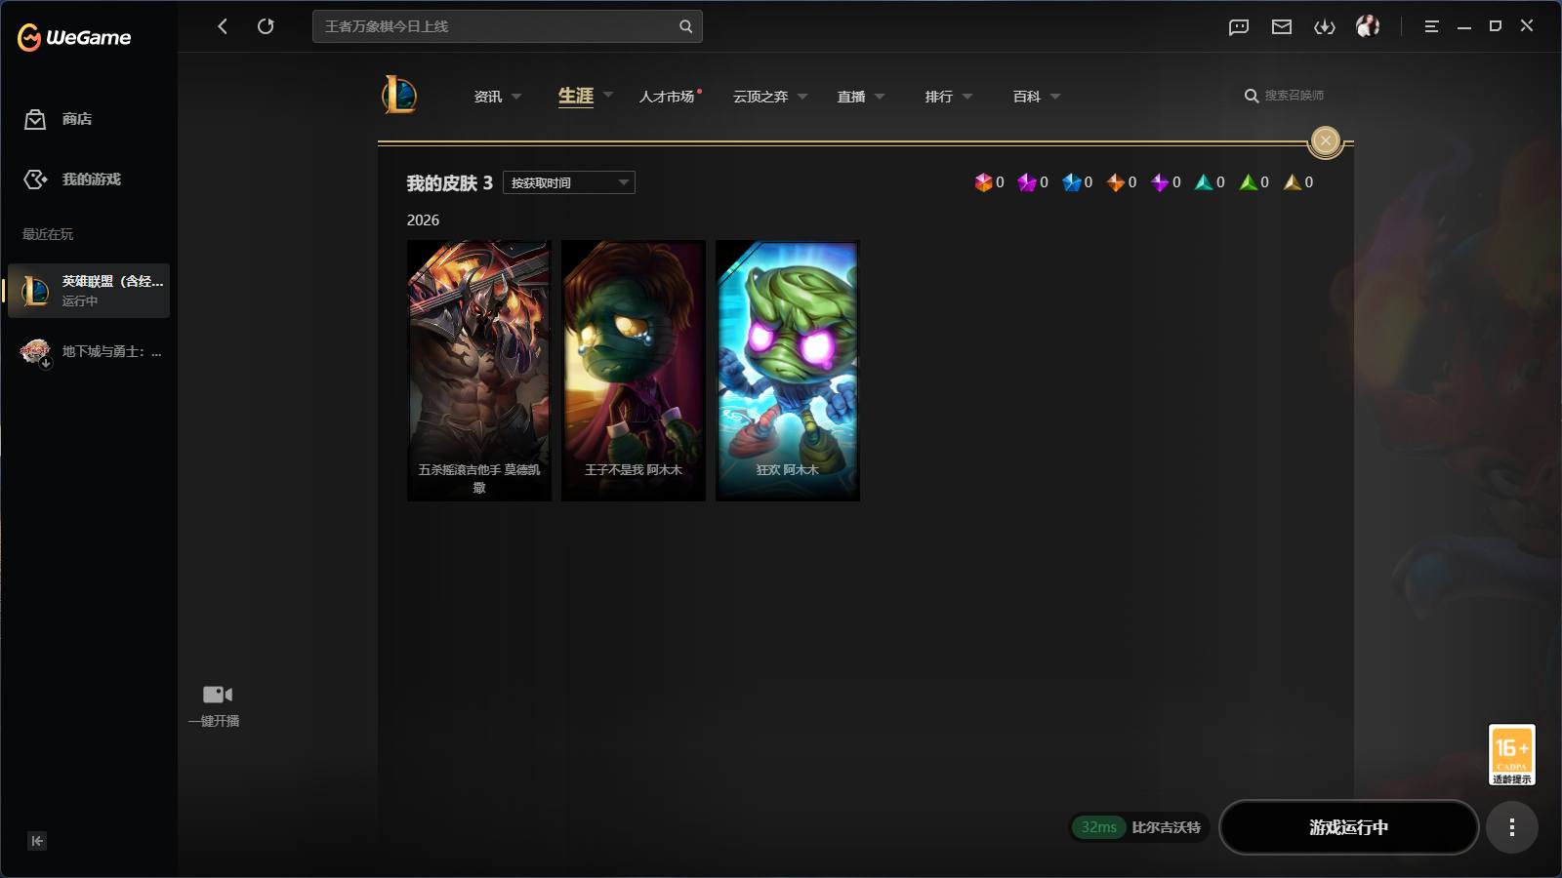Open the 资讯 menu
This screenshot has width=1562, height=878.
488,97
